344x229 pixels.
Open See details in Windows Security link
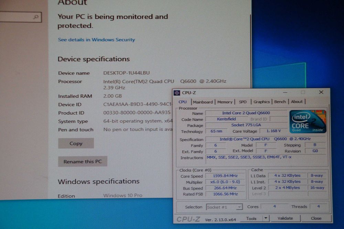[96, 39]
